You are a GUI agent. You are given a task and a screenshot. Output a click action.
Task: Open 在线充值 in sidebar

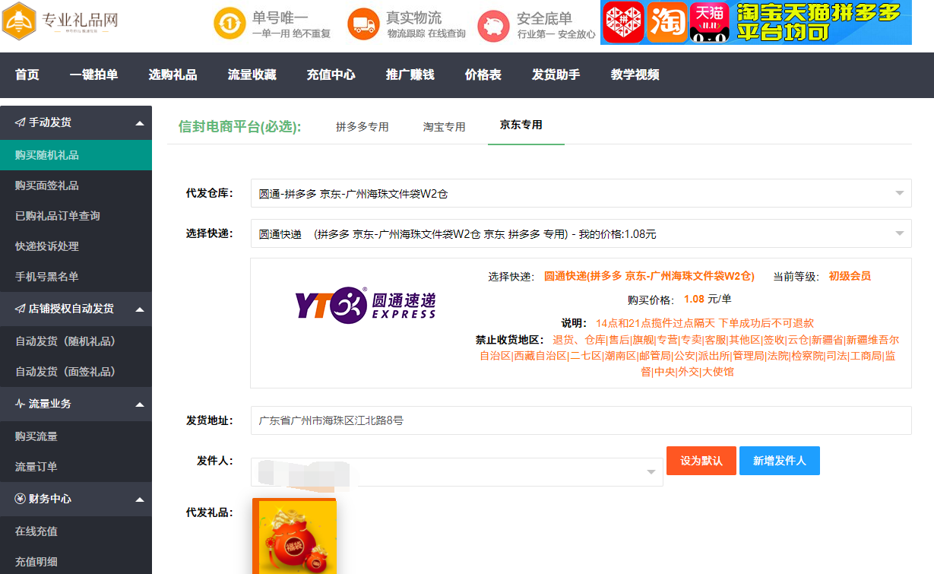click(x=76, y=531)
